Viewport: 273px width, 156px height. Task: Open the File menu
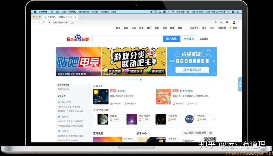[51, 12]
